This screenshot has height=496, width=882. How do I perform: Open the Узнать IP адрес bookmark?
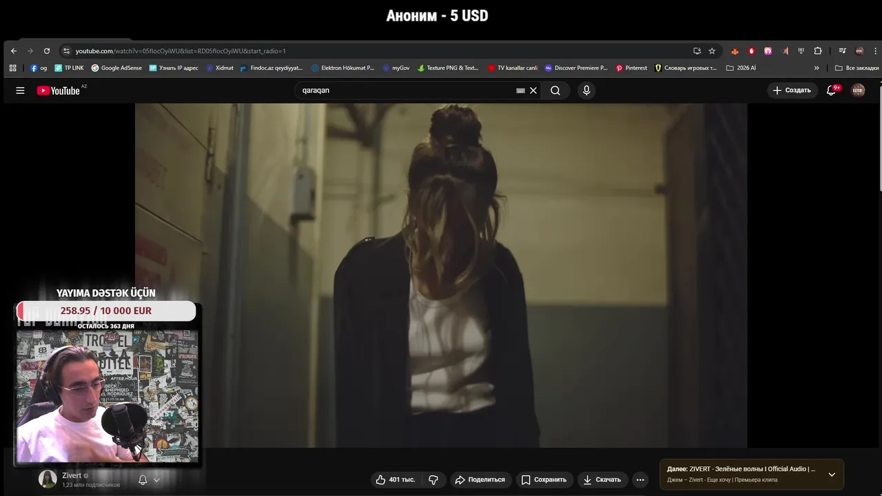(174, 68)
